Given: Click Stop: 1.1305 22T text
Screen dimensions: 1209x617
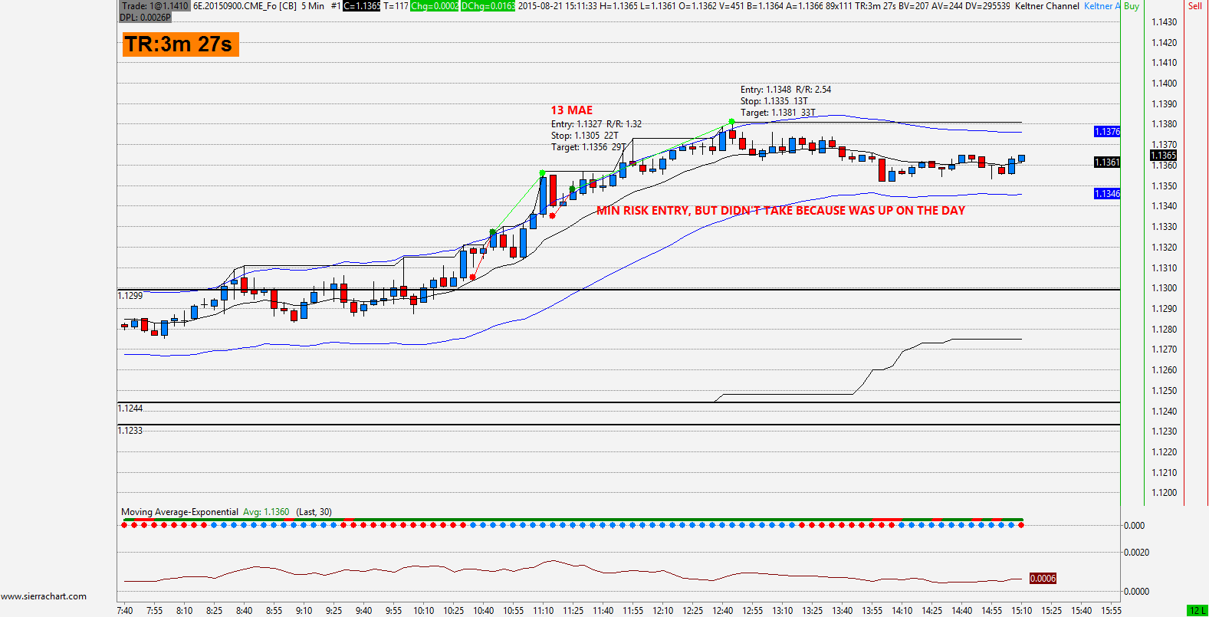Looking at the screenshot, I should (x=584, y=136).
